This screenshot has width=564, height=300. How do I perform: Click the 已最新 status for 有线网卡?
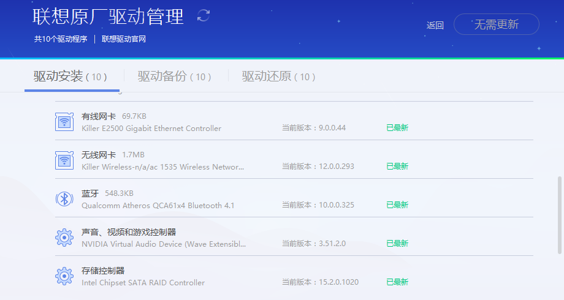click(397, 127)
